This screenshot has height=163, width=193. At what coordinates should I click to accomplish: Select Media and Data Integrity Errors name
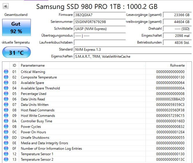(x=44, y=143)
